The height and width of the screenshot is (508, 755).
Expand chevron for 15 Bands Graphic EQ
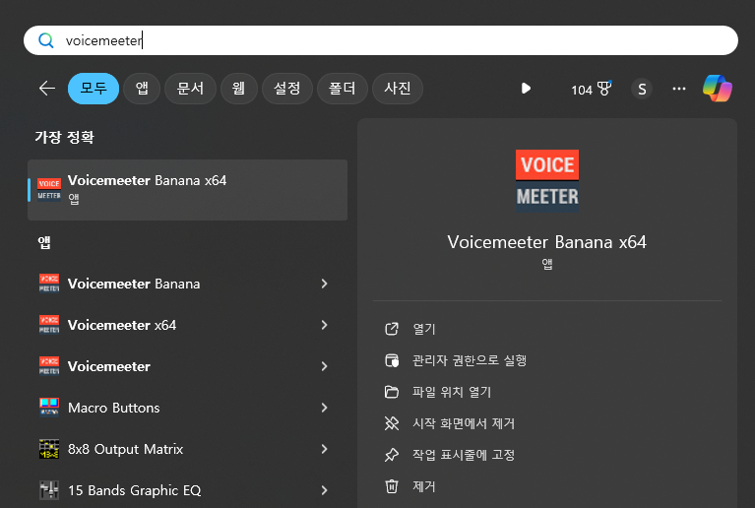click(325, 490)
